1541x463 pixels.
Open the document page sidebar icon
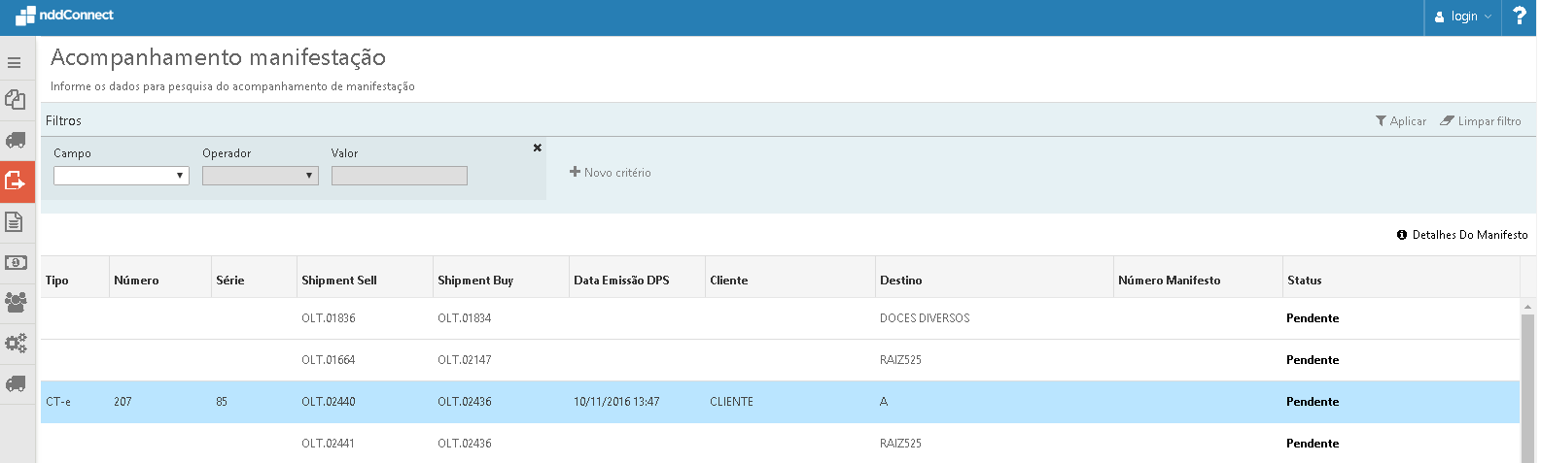coord(15,222)
